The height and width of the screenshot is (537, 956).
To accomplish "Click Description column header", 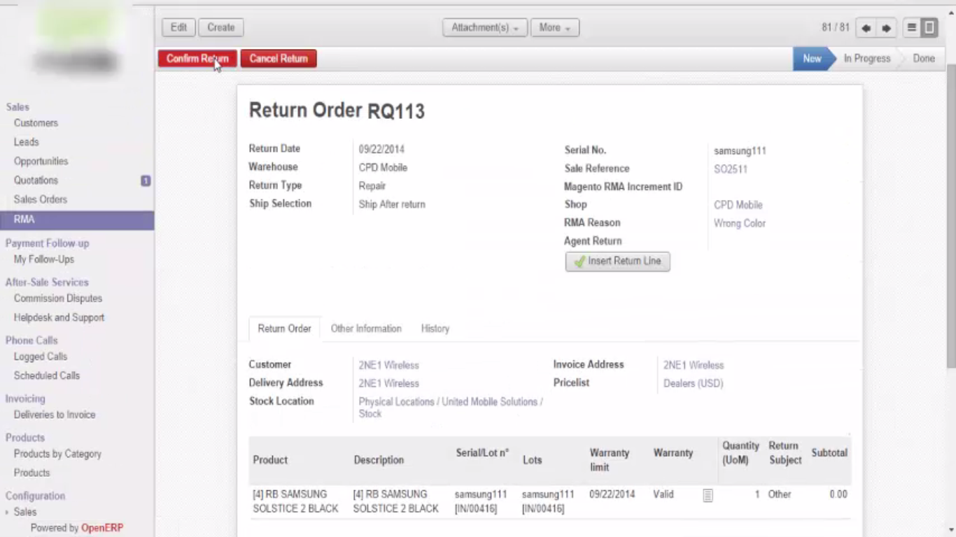I will point(379,460).
